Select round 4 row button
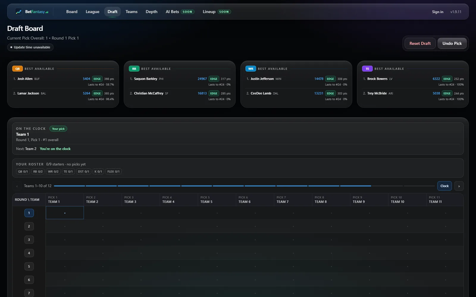The height and width of the screenshot is (297, 476). click(x=29, y=253)
